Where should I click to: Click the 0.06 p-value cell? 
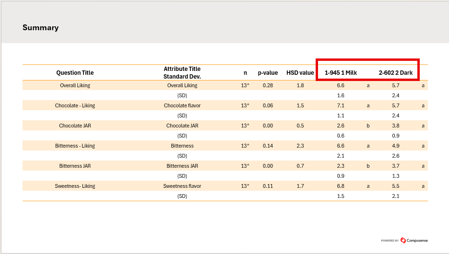(268, 105)
